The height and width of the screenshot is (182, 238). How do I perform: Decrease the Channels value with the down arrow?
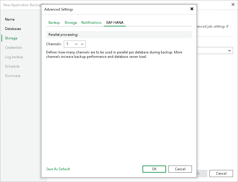[x=76, y=44]
